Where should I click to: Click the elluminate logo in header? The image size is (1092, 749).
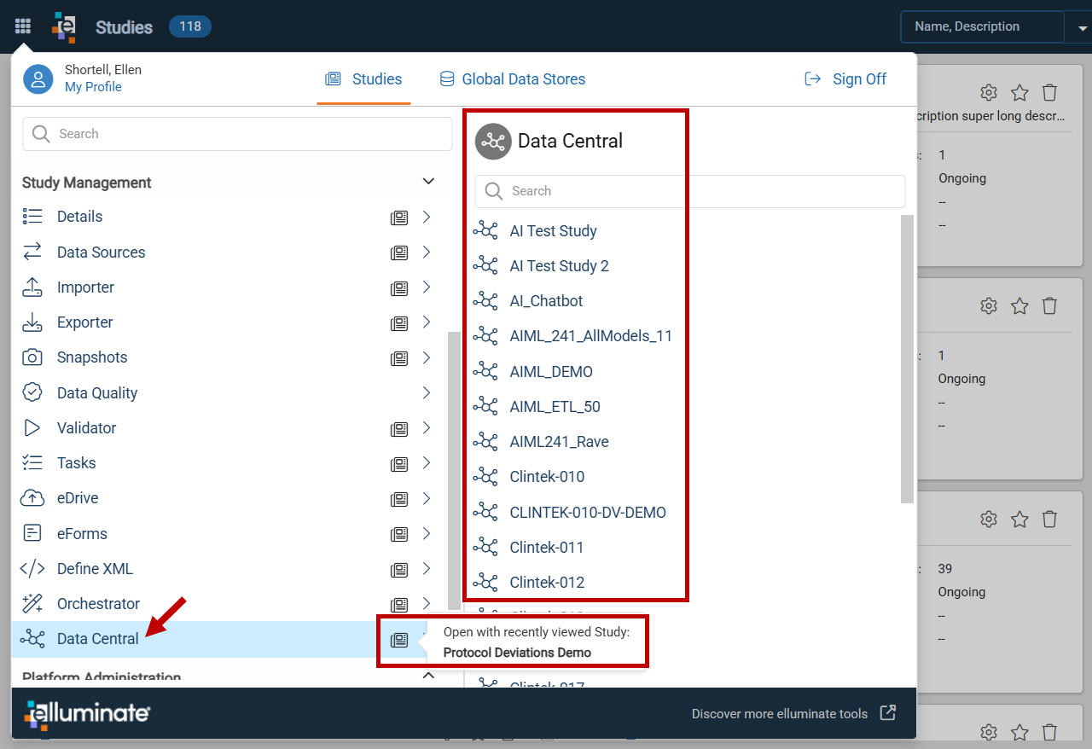click(x=64, y=26)
